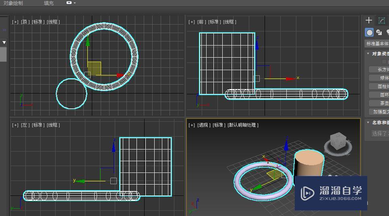The image size is (389, 216).
Task: Switch to the Modify panel icon
Action: click(x=381, y=21)
